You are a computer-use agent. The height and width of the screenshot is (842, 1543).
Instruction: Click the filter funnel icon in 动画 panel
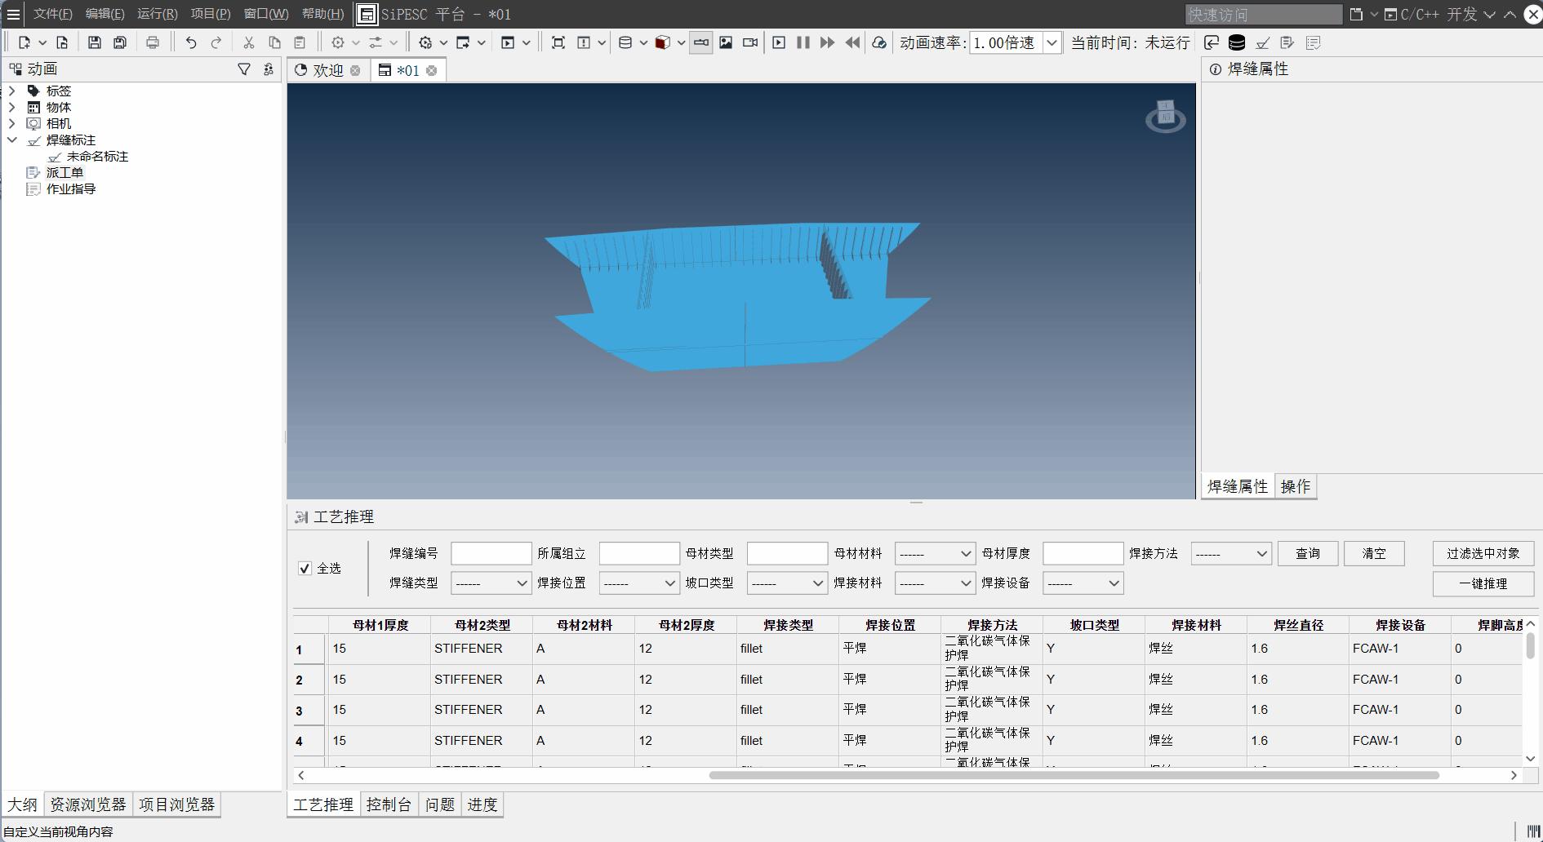pyautogui.click(x=244, y=69)
